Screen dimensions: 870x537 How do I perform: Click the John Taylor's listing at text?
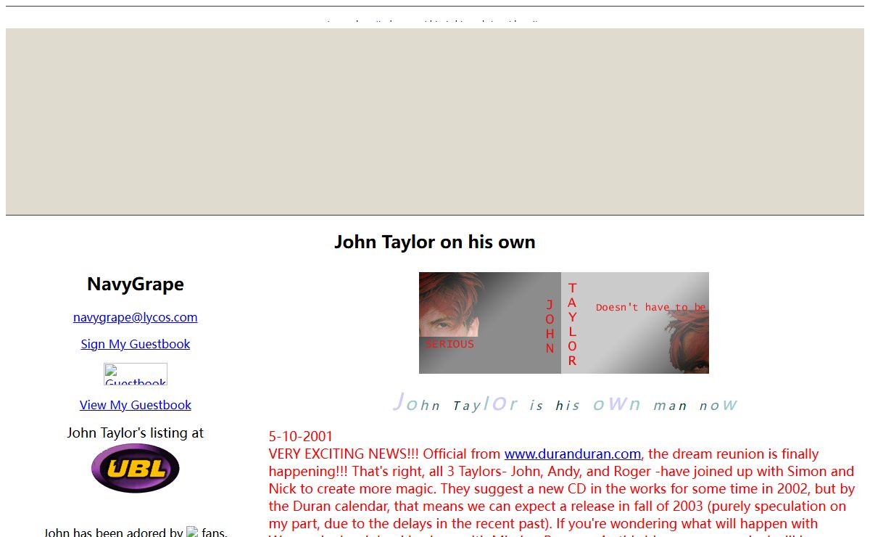136,433
